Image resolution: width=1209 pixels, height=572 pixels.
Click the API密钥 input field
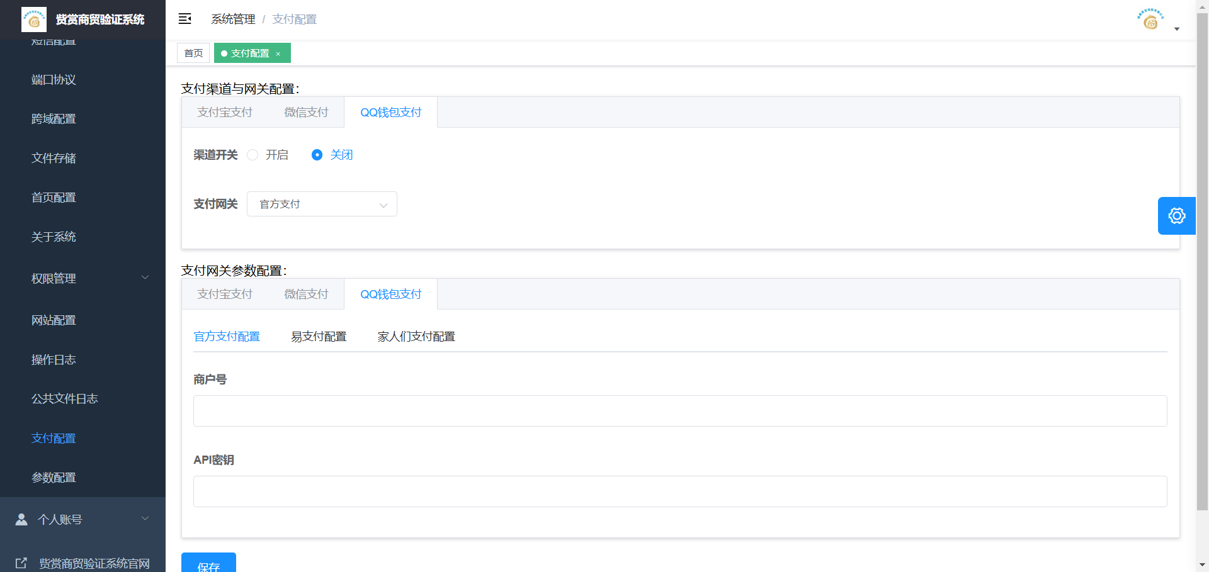point(680,491)
